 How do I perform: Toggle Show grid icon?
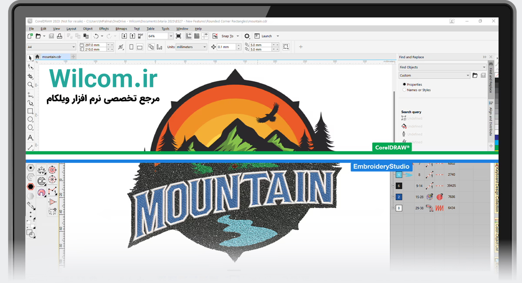(x=197, y=36)
